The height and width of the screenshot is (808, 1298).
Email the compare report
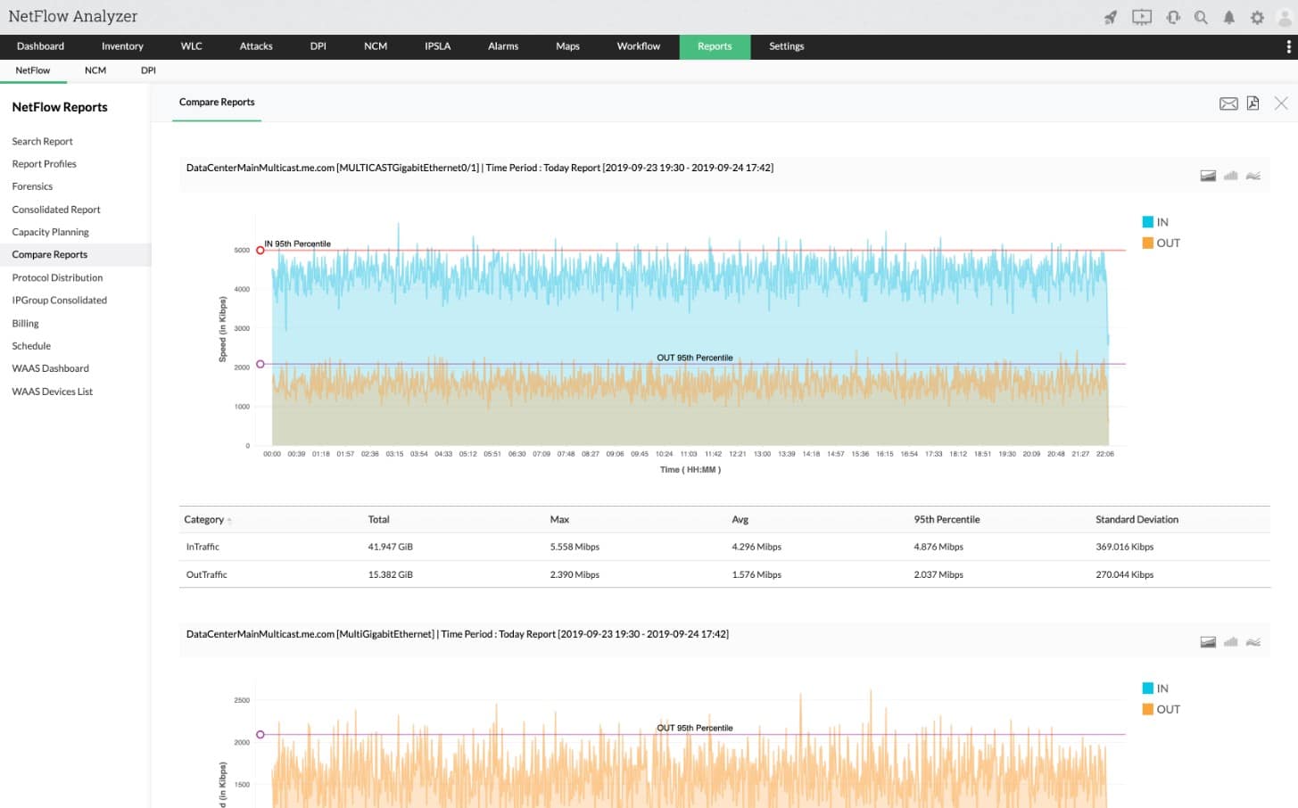point(1228,103)
